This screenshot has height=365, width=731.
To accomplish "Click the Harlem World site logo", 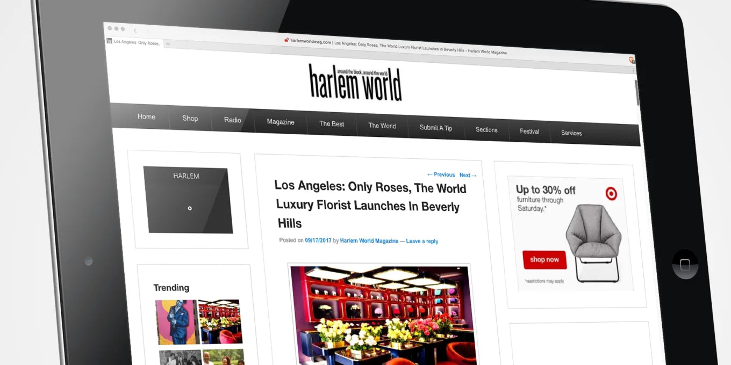I will pyautogui.click(x=355, y=82).
